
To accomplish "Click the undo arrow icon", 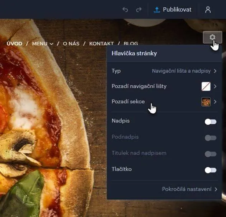I will tap(125, 10).
